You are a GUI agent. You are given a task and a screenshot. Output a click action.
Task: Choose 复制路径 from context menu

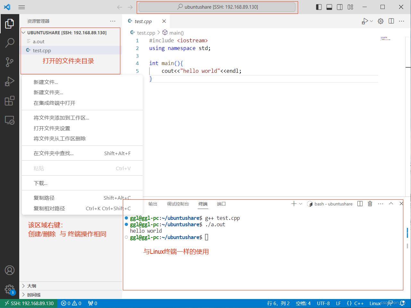click(82, 198)
